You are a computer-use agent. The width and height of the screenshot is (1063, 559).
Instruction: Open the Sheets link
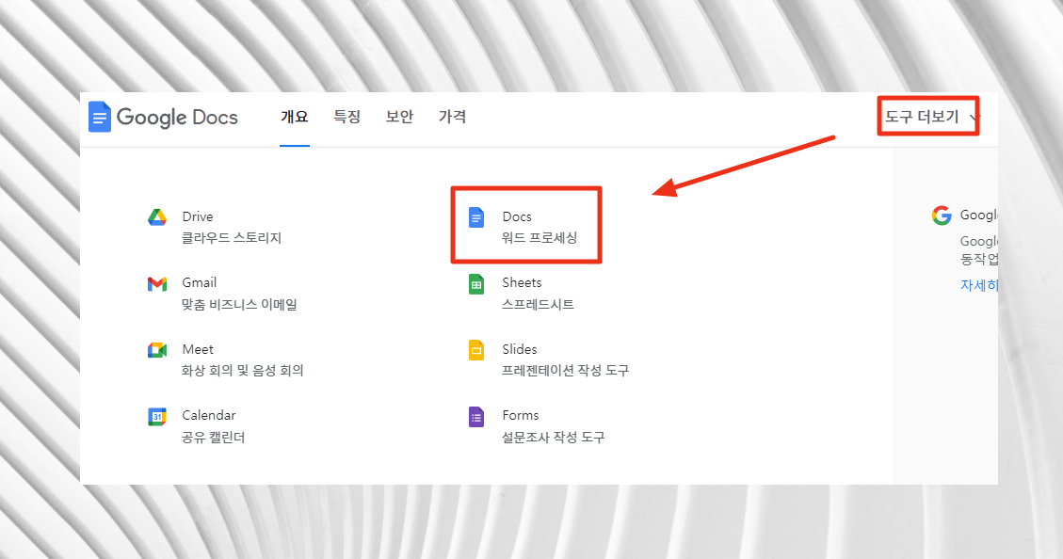[x=522, y=282]
